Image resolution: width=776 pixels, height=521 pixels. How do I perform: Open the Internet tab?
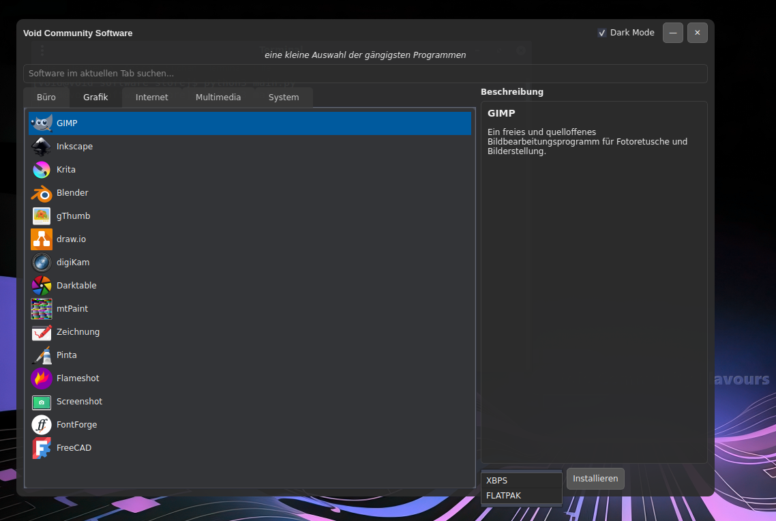point(151,98)
